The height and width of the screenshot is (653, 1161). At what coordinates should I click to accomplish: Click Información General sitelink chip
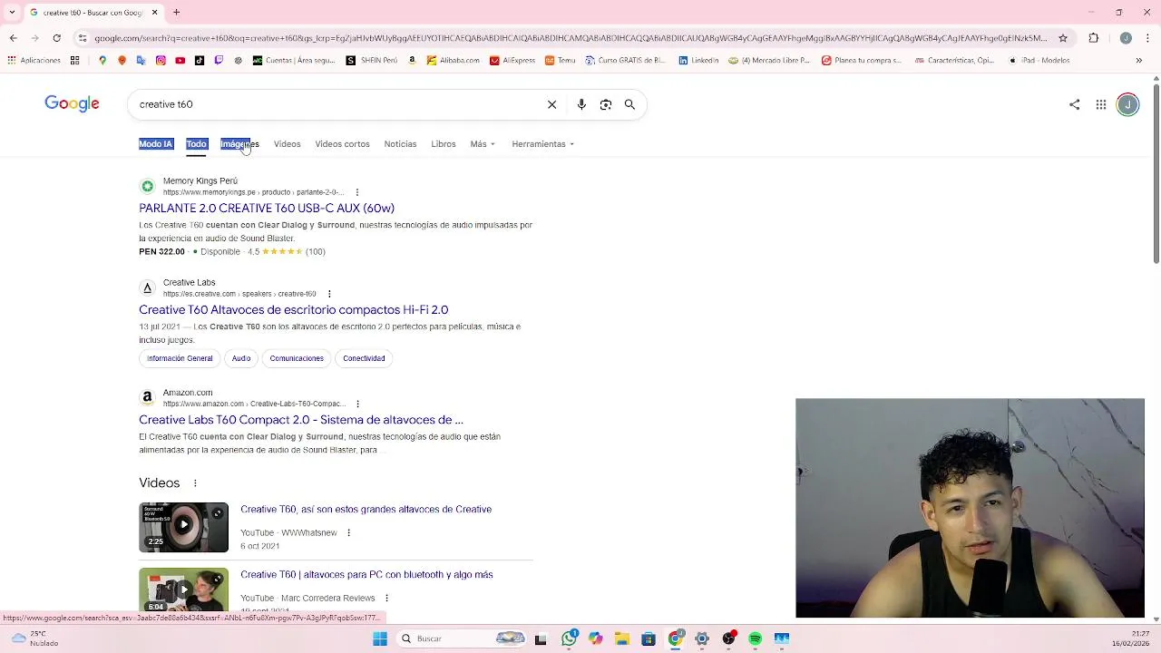tap(180, 358)
